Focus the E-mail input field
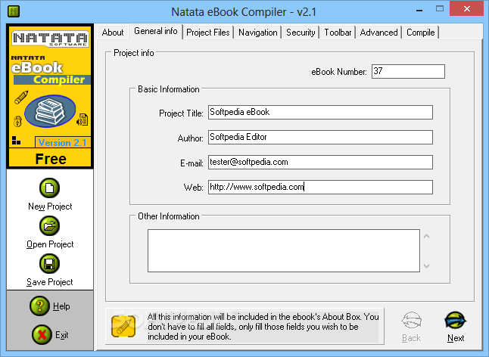Screen dimensions: 489x357 [320, 162]
